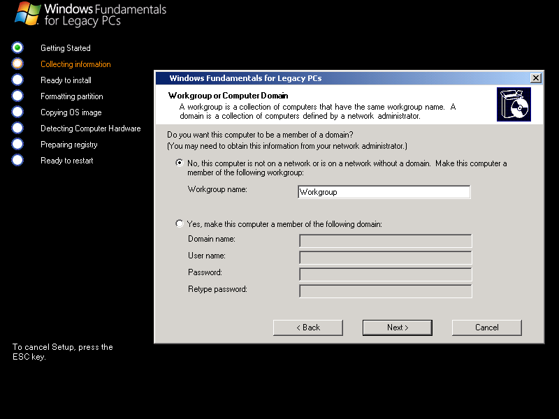Click the Formatting partition step circle

click(x=17, y=96)
